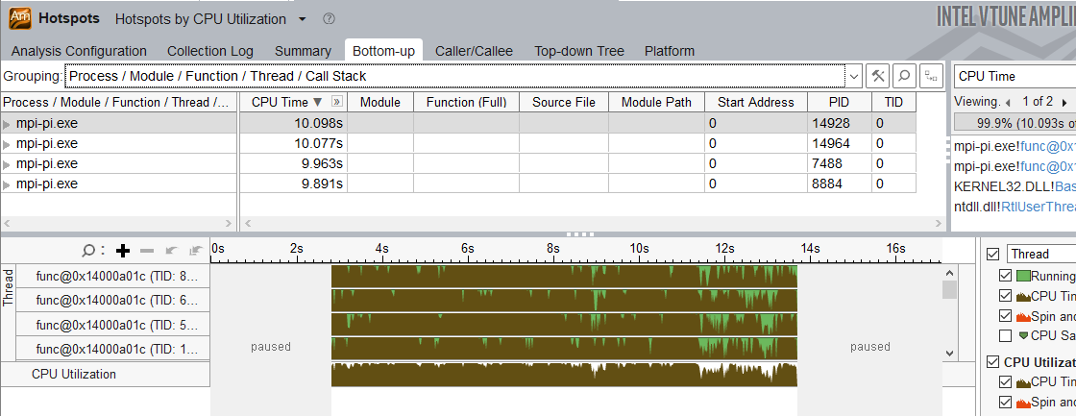Viewport: 1076px width, 416px height.
Task: Open the CPU Time stack metric dropdown
Action: pyautogui.click(x=1015, y=76)
